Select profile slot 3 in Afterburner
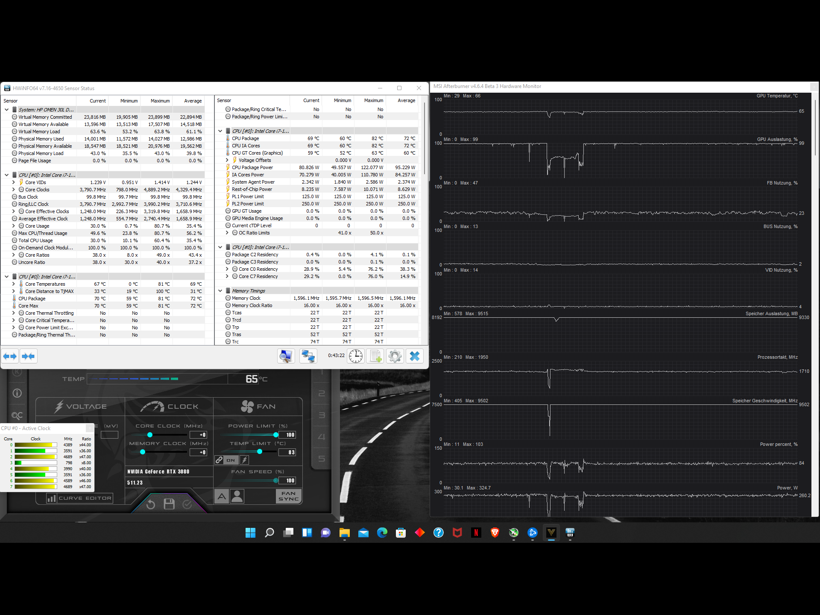The image size is (820, 615). (322, 415)
